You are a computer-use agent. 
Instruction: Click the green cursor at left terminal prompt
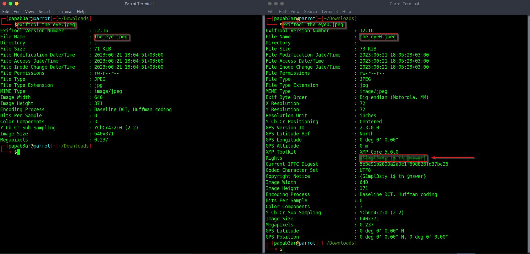18,152
